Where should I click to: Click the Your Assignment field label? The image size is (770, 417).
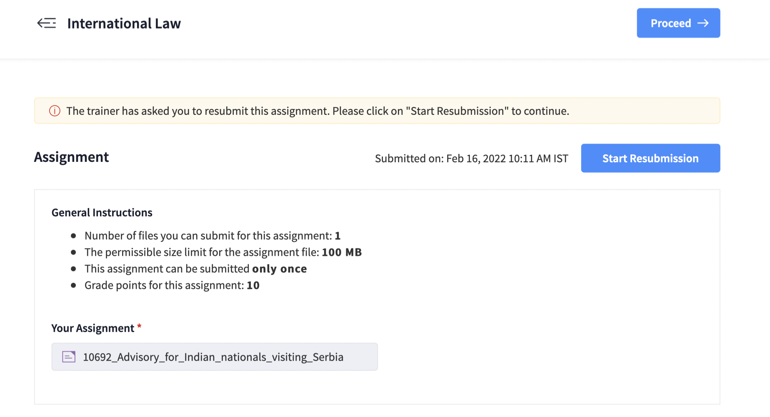(92, 328)
